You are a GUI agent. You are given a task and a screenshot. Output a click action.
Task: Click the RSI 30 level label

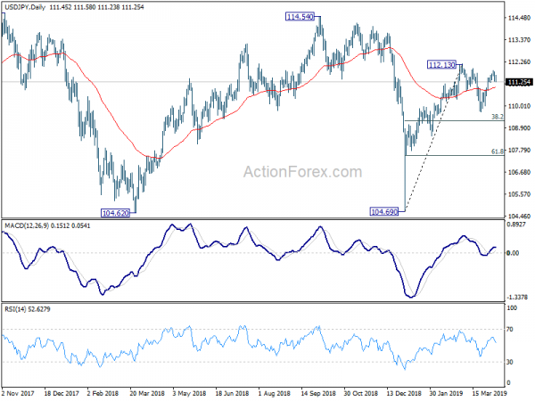click(x=510, y=362)
